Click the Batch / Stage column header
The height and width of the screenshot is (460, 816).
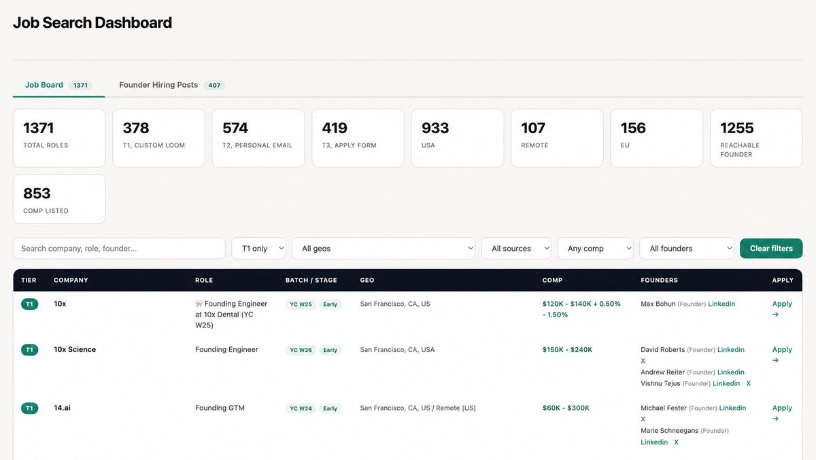(x=311, y=280)
